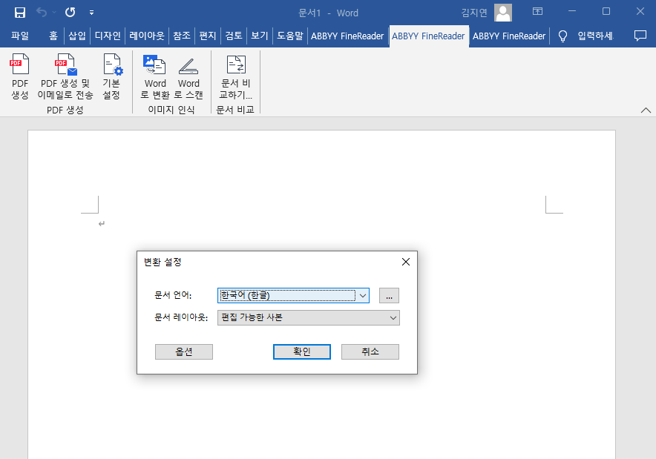Click the PDF 생성 icon

[20, 76]
